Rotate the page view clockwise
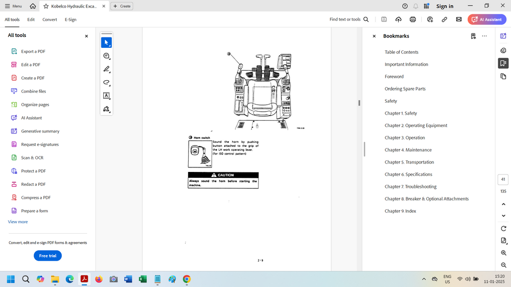This screenshot has height=287, width=511. [504, 228]
